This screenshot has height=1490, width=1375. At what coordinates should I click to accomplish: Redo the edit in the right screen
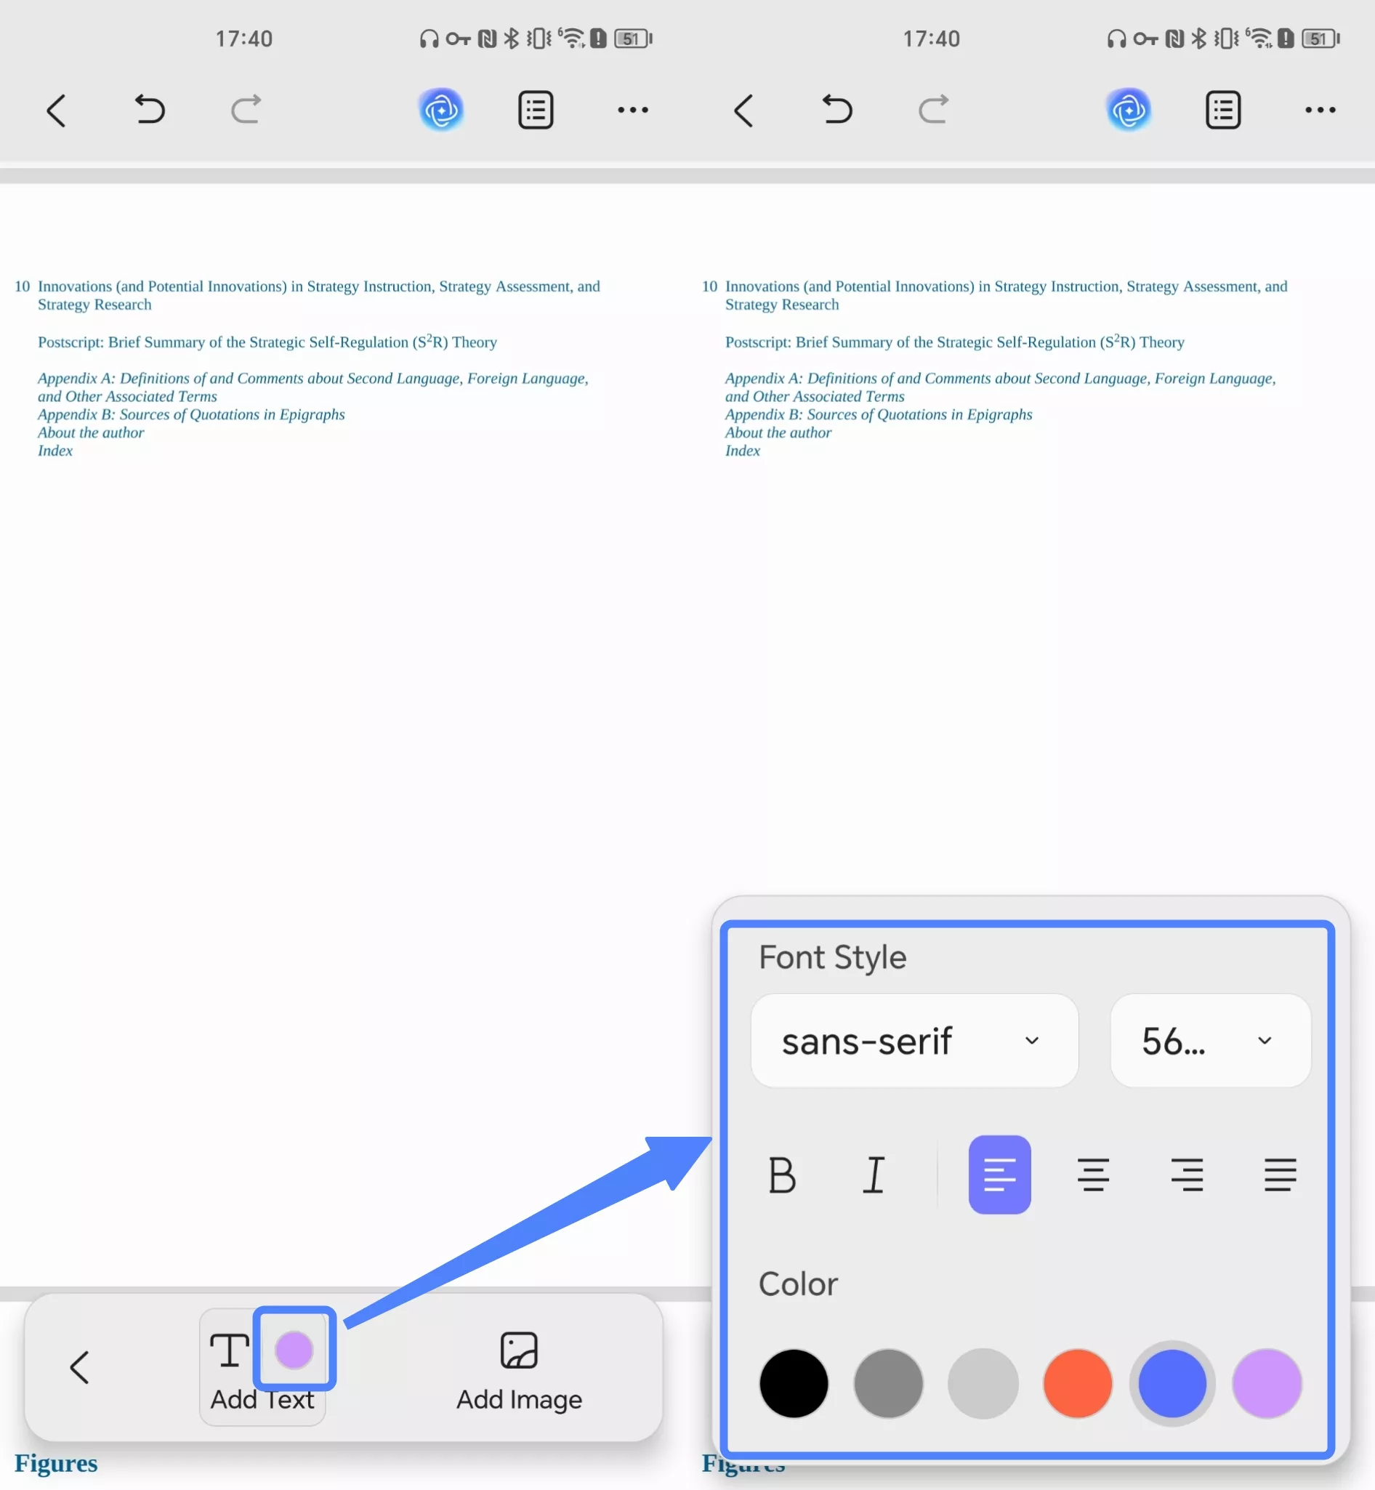[933, 110]
